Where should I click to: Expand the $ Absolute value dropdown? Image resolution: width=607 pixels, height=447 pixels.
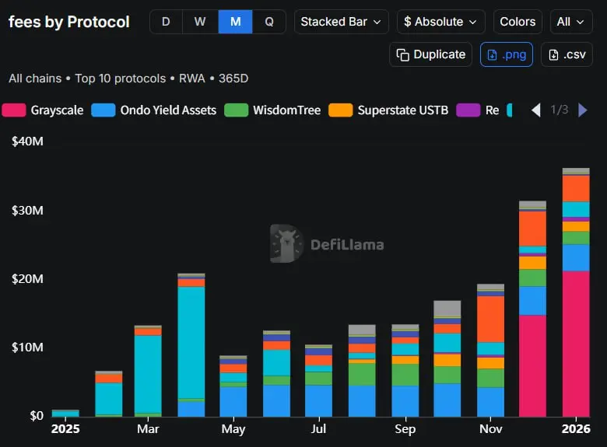click(x=440, y=22)
